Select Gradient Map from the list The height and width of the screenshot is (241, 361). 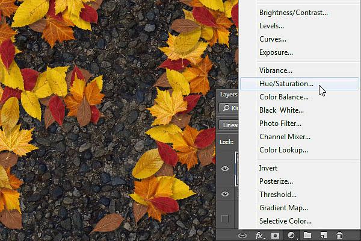[283, 208]
